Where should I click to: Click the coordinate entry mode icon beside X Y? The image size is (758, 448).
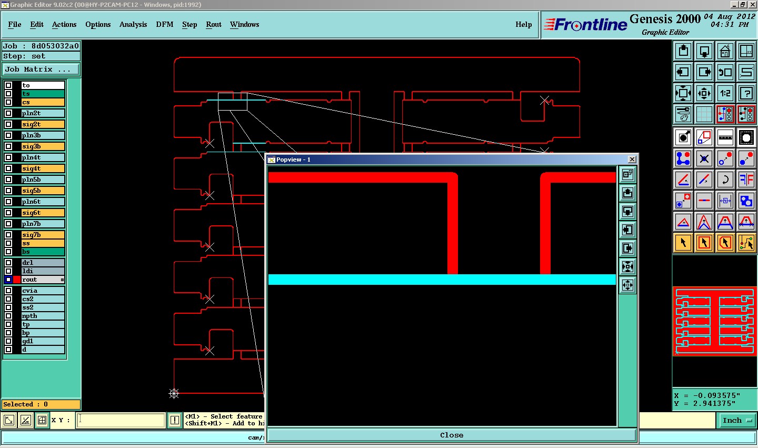pos(42,420)
